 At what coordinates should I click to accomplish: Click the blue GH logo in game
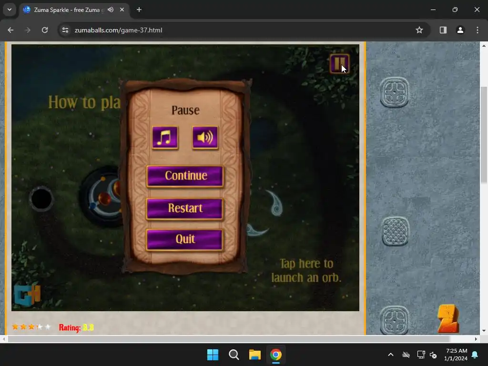[x=27, y=295]
